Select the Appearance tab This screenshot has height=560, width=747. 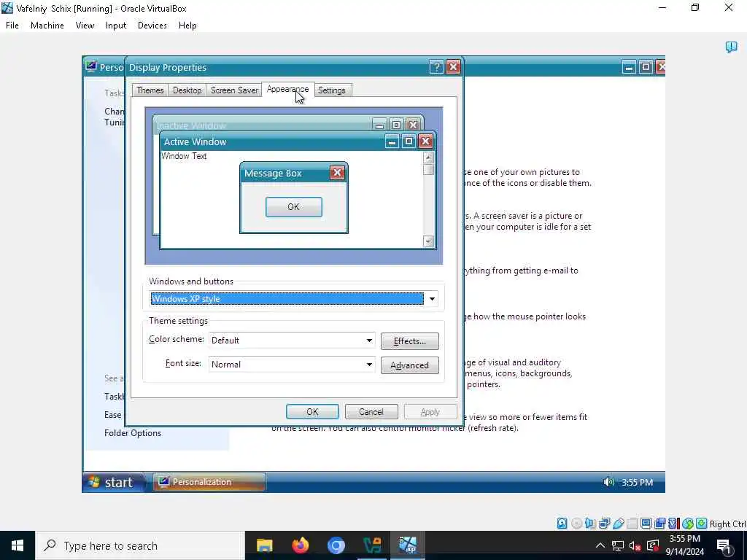point(287,90)
